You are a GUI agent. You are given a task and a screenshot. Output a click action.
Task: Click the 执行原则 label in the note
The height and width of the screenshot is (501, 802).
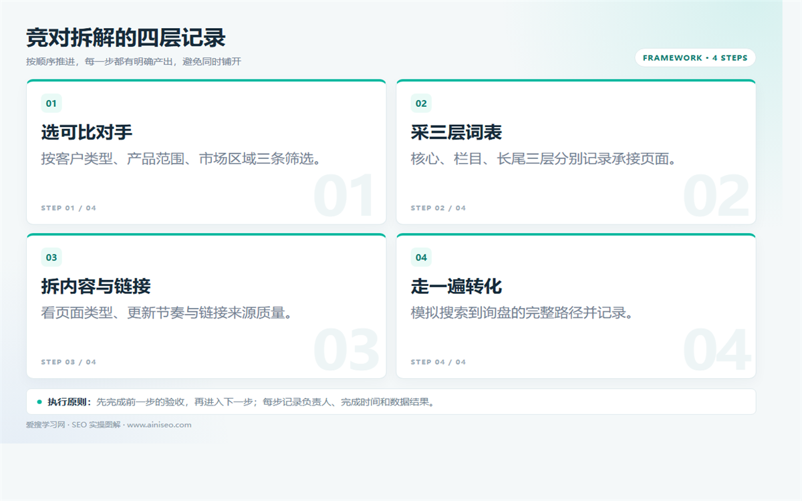click(70, 402)
